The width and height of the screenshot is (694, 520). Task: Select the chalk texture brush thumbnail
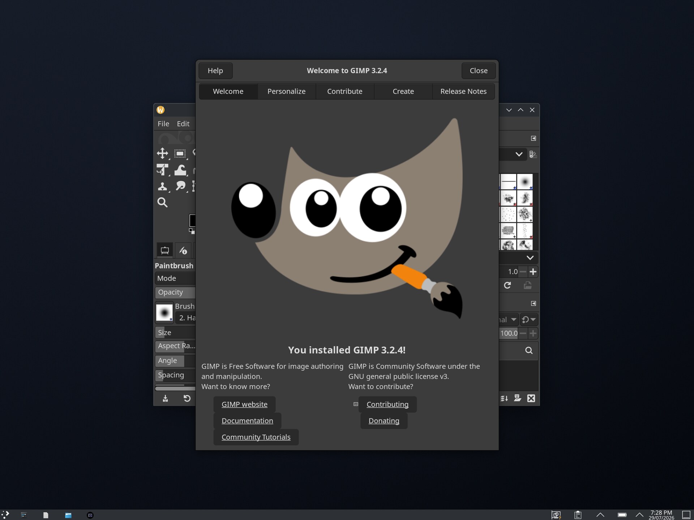click(x=508, y=230)
